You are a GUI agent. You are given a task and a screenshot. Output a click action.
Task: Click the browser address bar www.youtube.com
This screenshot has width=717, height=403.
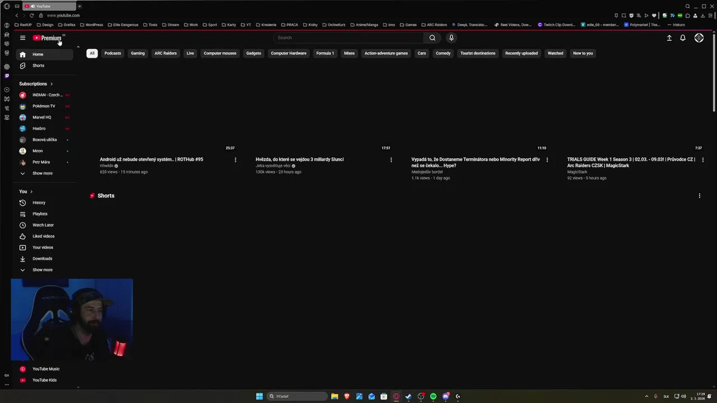pyautogui.click(x=63, y=15)
